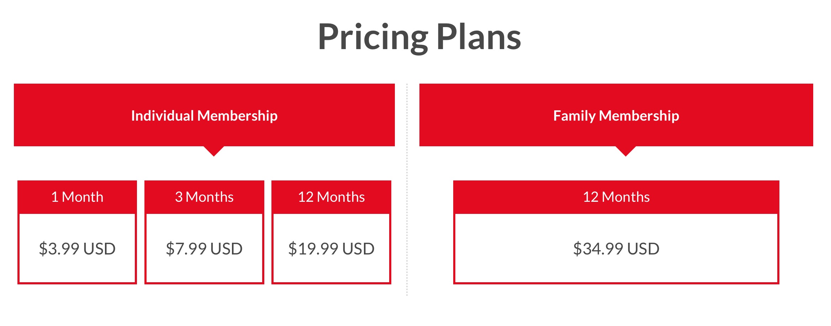This screenshot has height=326, width=831.
Task: Click the word Family in the banner
Action: 574,116
